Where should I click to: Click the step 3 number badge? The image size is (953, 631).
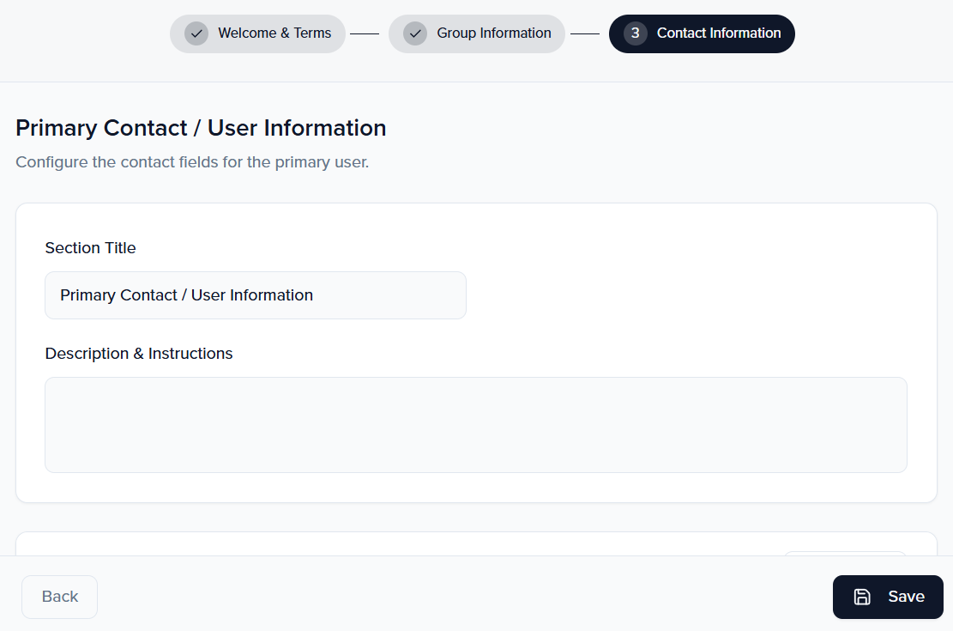[635, 33]
